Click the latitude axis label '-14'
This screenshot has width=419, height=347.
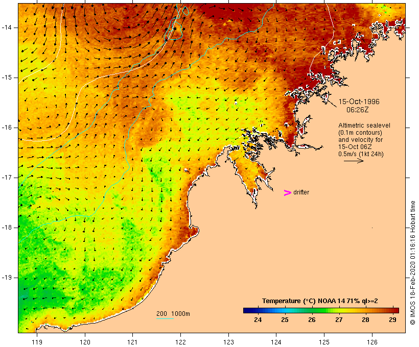(x=7, y=28)
